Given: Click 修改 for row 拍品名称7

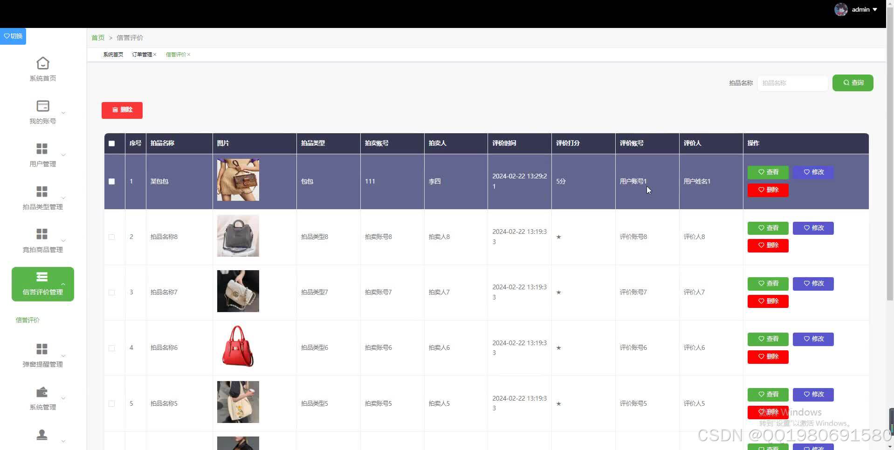Looking at the screenshot, I should [x=813, y=284].
